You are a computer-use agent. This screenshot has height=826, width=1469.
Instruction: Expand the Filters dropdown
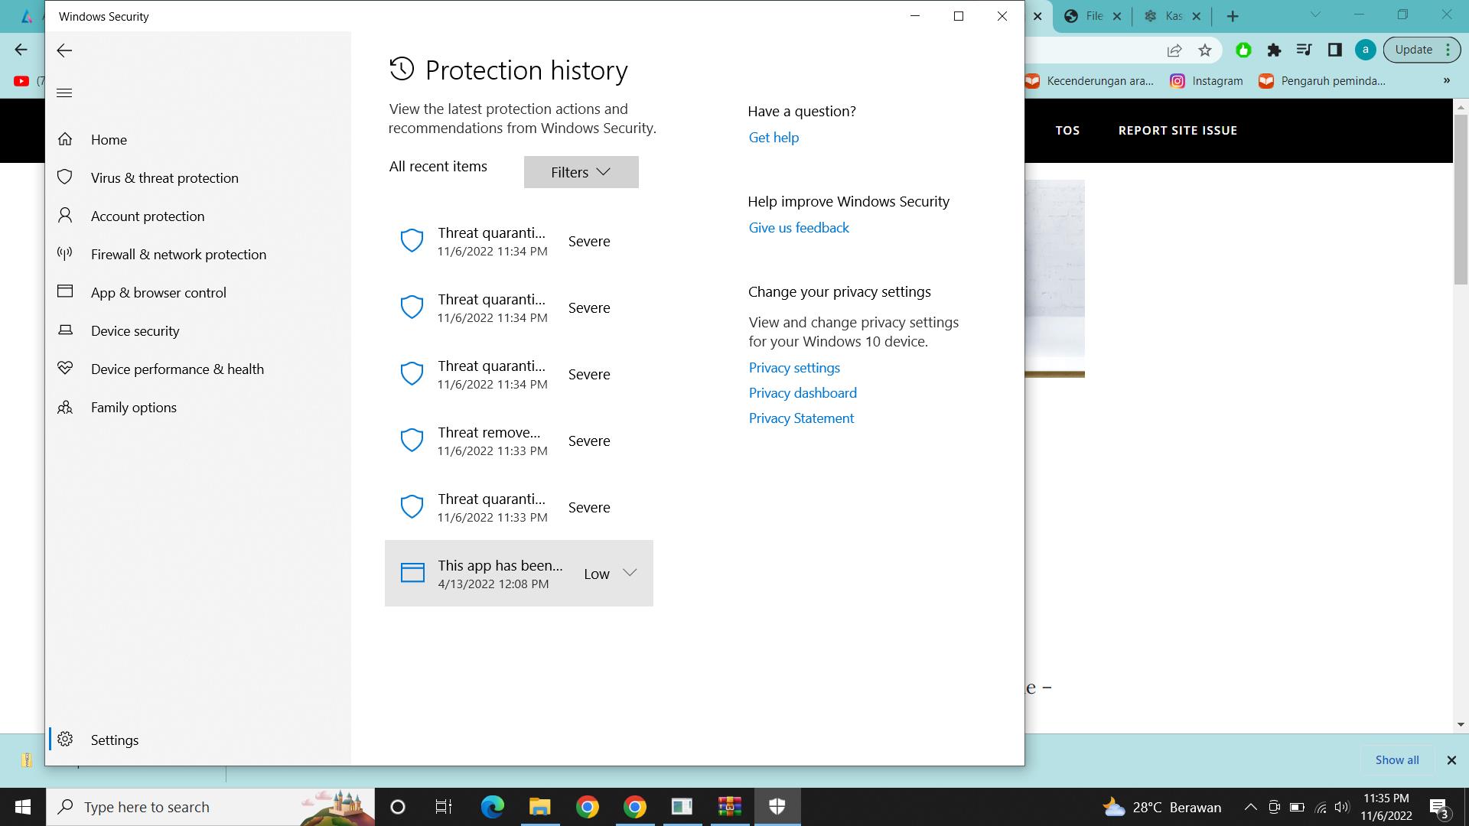pos(581,172)
